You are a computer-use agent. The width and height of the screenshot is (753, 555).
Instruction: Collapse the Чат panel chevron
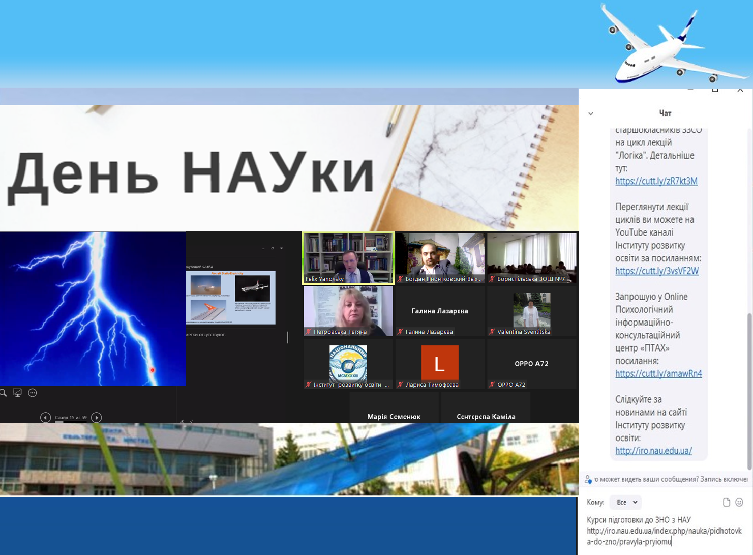click(x=591, y=113)
